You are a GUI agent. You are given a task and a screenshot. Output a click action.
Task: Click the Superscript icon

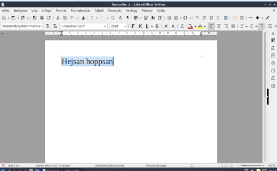(166, 26)
